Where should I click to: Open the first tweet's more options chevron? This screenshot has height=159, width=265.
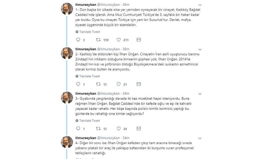click(x=200, y=5)
